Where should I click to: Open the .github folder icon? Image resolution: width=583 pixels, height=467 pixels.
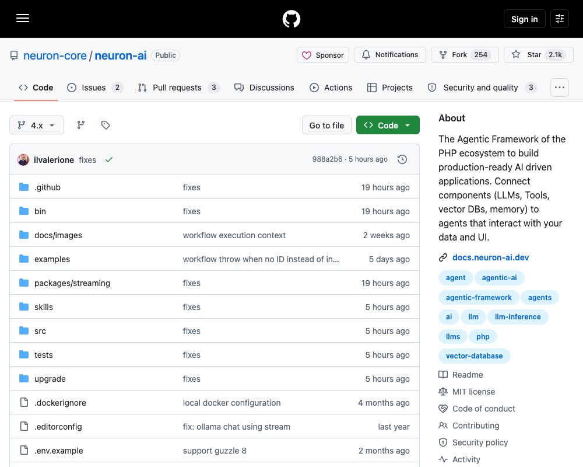click(24, 187)
